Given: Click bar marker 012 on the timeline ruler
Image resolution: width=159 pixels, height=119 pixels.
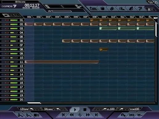Looking at the screenshot, I should click(x=132, y=17).
